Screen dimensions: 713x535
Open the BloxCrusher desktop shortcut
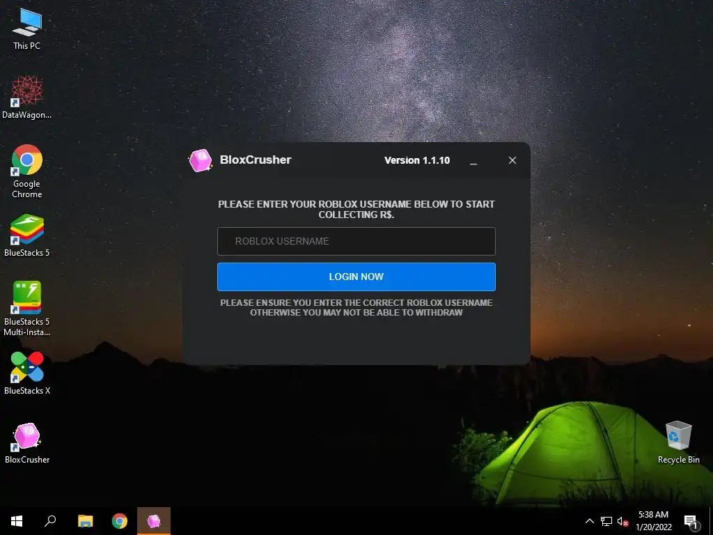(27, 443)
